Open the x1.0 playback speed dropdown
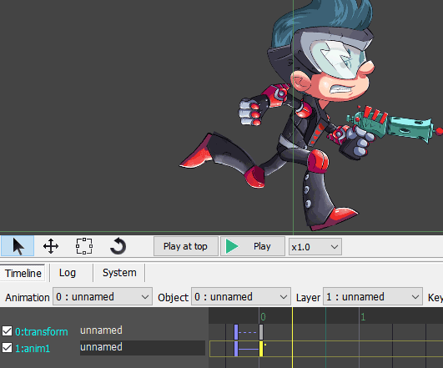This screenshot has height=368, width=443. tap(315, 247)
